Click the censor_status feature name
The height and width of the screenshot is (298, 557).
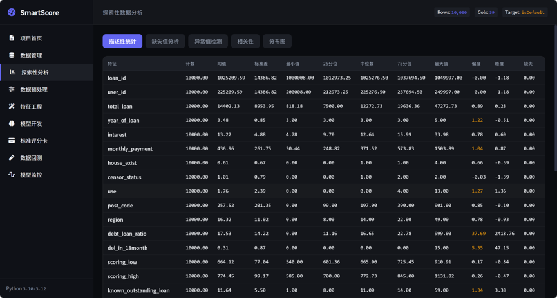pos(124,177)
